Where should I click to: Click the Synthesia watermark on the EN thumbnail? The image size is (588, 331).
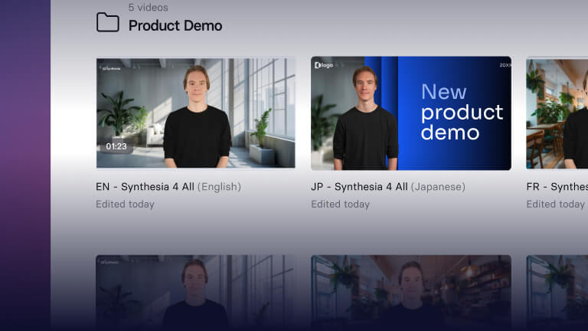point(112,68)
